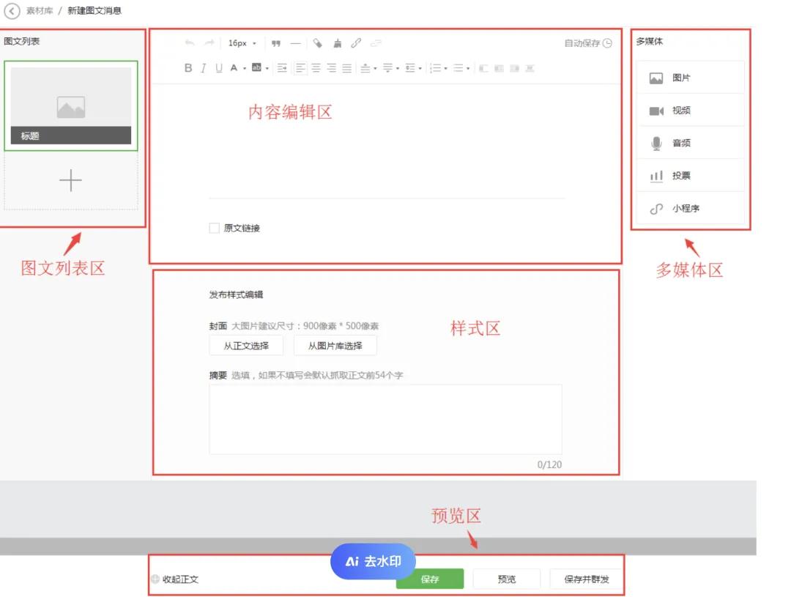The width and height of the screenshot is (791, 597).
Task: Select 小程序 in the multimedia panel
Action: 690,209
